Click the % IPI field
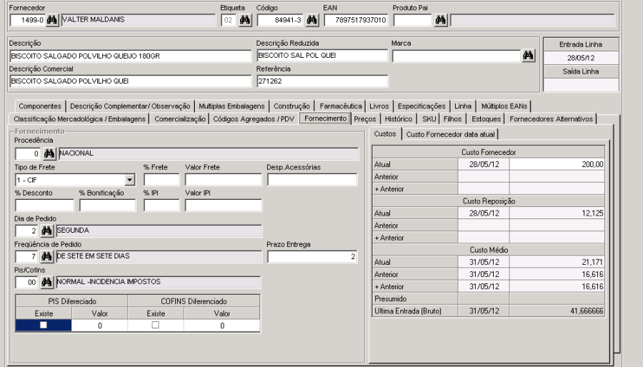Viewport: 643px width, 367px height. 161,205
